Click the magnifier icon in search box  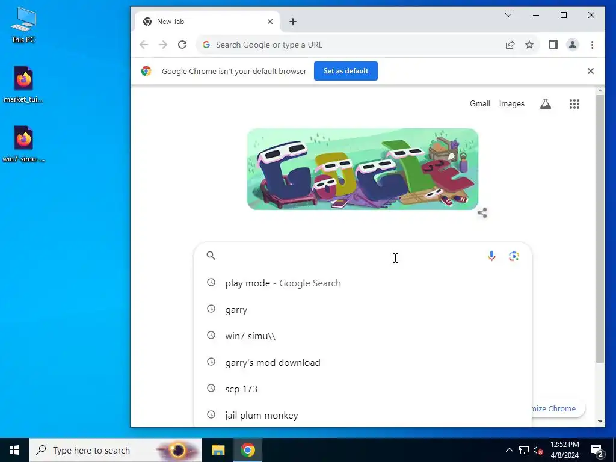click(211, 256)
